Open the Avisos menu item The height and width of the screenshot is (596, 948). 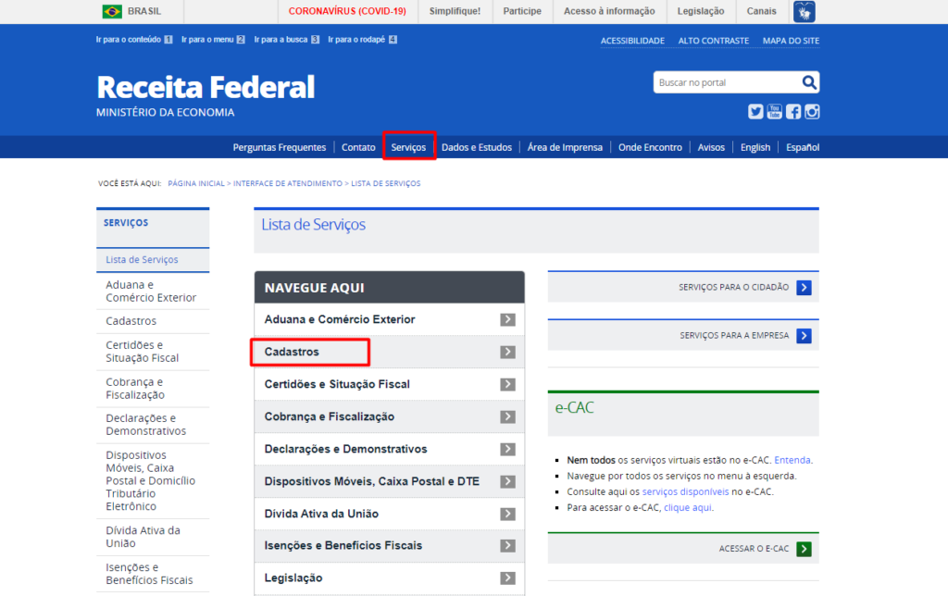711,147
